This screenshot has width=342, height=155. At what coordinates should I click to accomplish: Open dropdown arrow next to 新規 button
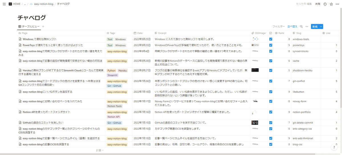click(321, 26)
